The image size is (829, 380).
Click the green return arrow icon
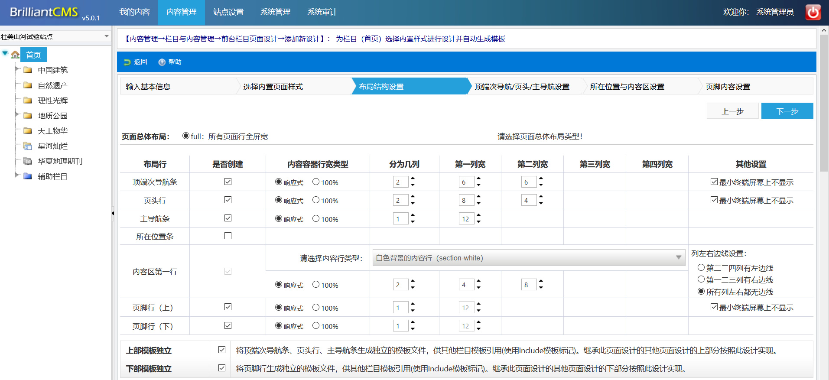pyautogui.click(x=127, y=62)
